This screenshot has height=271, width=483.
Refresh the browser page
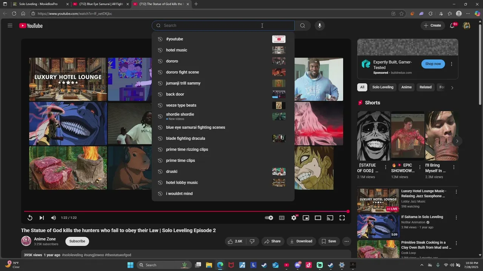coord(14,14)
